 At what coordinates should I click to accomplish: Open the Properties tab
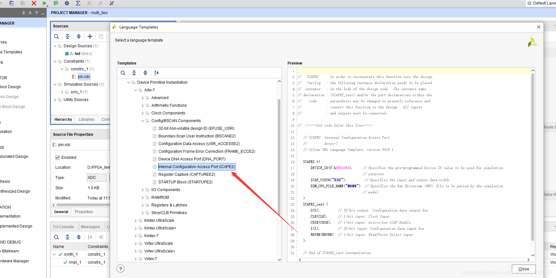pyautogui.click(x=84, y=212)
